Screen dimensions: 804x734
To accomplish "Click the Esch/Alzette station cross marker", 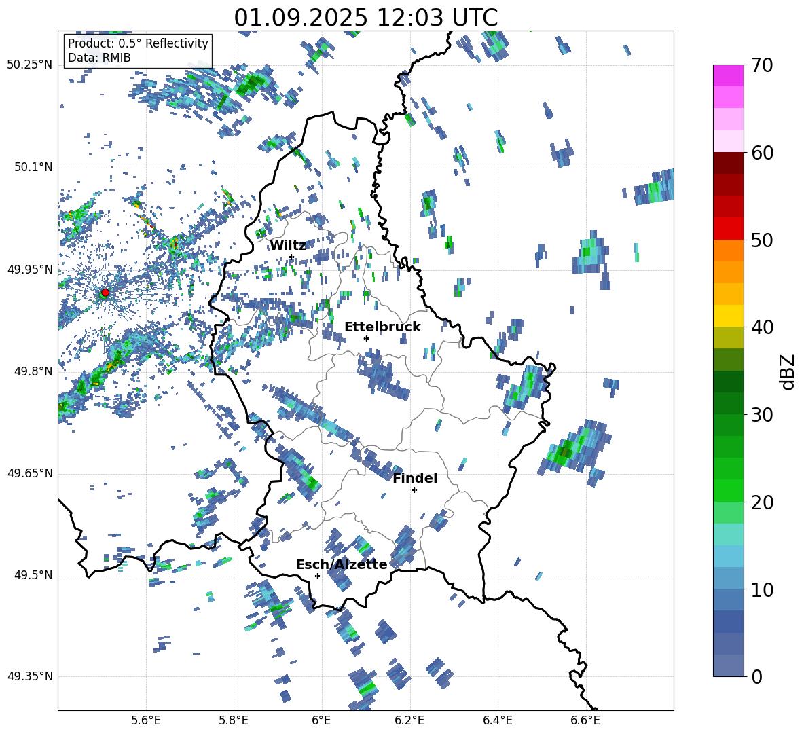I will [317, 576].
